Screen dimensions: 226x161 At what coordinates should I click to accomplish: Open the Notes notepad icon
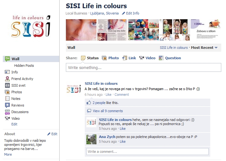[x=7, y=99]
